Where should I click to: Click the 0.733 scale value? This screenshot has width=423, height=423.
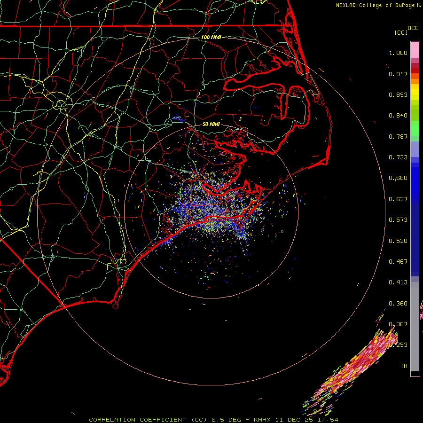click(x=398, y=157)
